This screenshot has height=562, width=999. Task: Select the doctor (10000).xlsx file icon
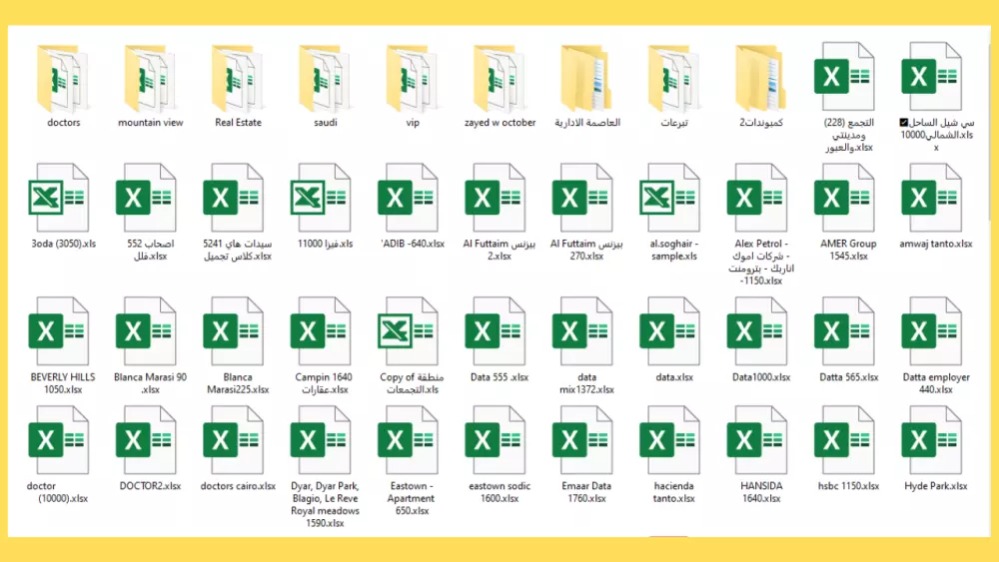59,440
